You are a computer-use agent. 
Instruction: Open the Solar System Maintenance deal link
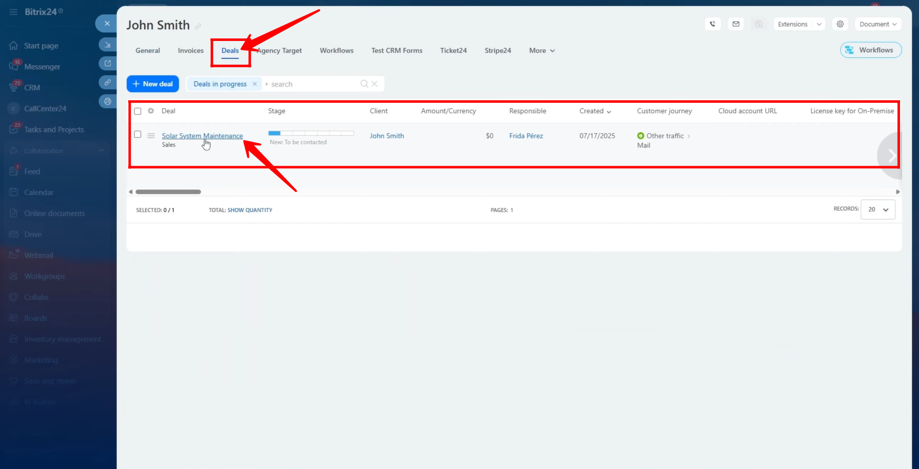pyautogui.click(x=202, y=136)
